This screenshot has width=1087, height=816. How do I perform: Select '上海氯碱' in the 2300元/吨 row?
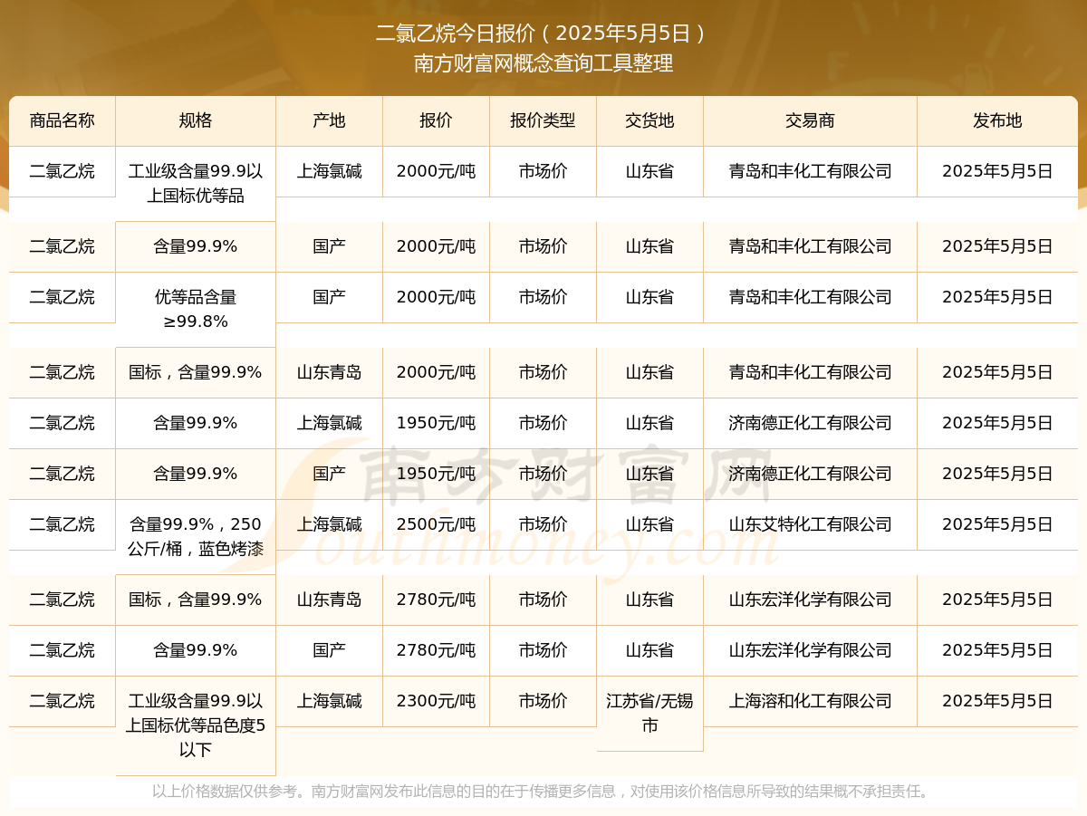(329, 701)
